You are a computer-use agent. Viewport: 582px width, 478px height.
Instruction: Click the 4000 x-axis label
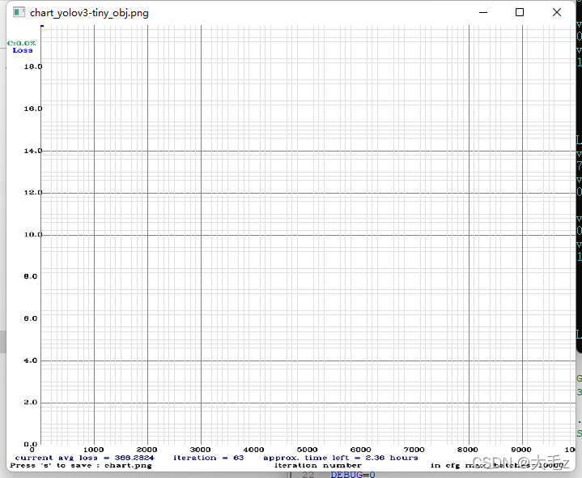pos(254,450)
